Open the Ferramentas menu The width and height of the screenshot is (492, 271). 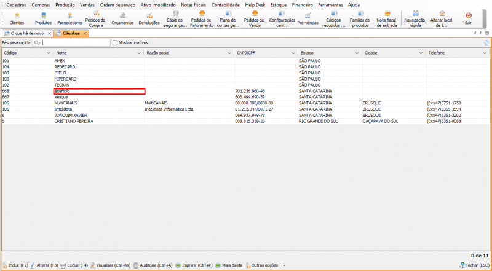point(330,5)
